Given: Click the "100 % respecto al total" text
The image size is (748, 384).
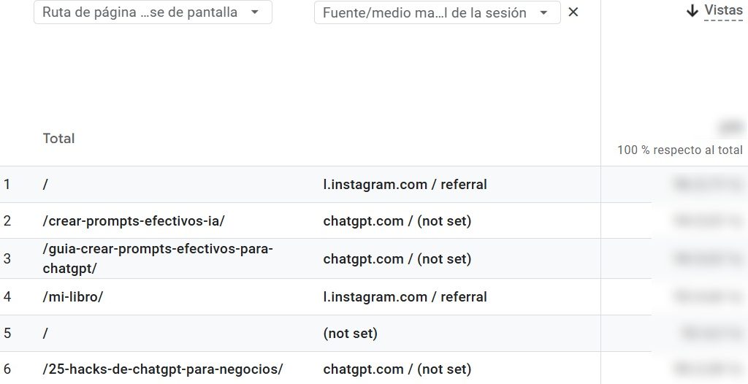Looking at the screenshot, I should 679,150.
